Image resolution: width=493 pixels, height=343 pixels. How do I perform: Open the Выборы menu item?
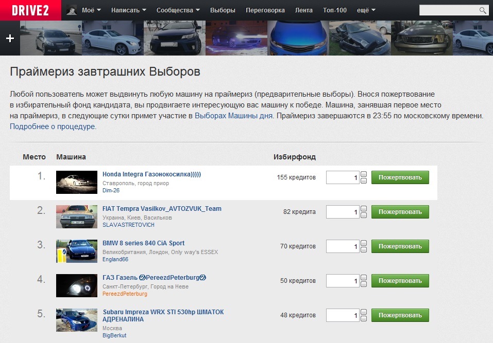pos(223,10)
